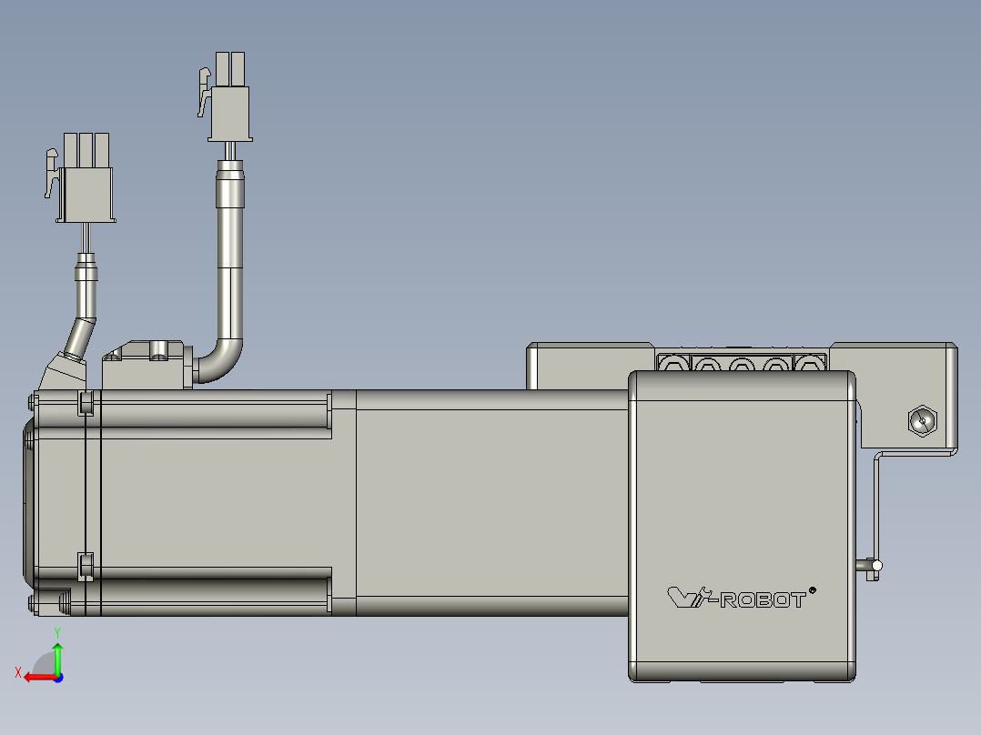Viewport: 981px width, 735px height.
Task: Select the middle motor body section
Action: tap(491, 500)
